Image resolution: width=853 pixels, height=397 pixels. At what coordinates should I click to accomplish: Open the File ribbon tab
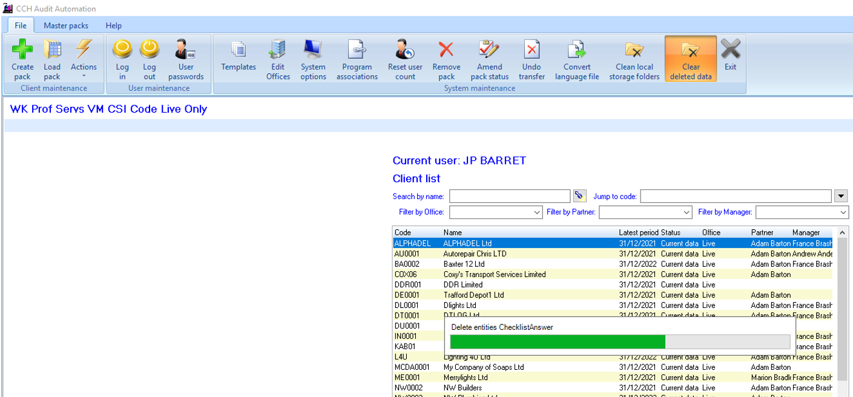point(21,25)
